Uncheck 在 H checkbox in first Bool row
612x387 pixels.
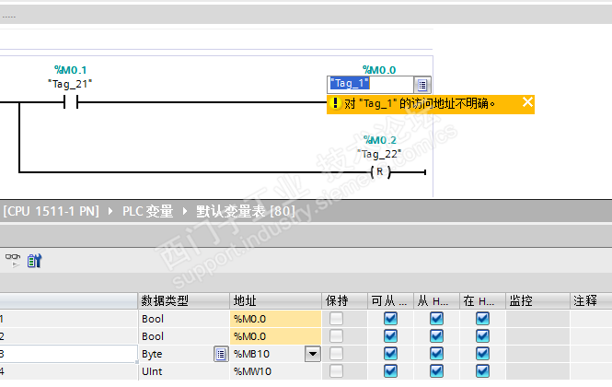(482, 319)
